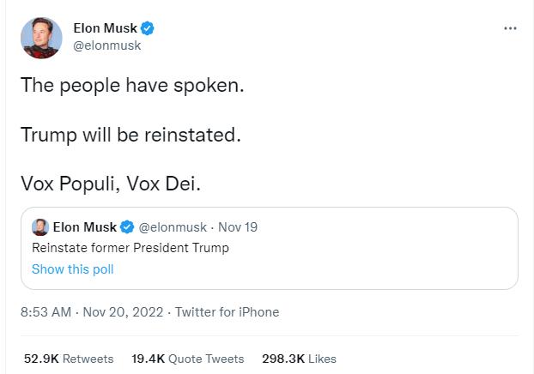This screenshot has height=374, width=534.
Task: Click the small avatar in the quoted tweet
Action: [40, 227]
